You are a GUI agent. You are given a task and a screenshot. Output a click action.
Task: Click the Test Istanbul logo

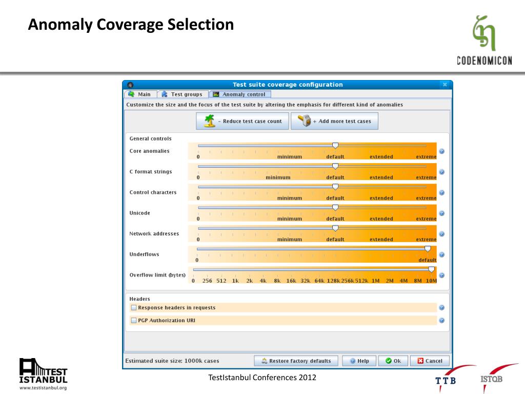pos(43,374)
